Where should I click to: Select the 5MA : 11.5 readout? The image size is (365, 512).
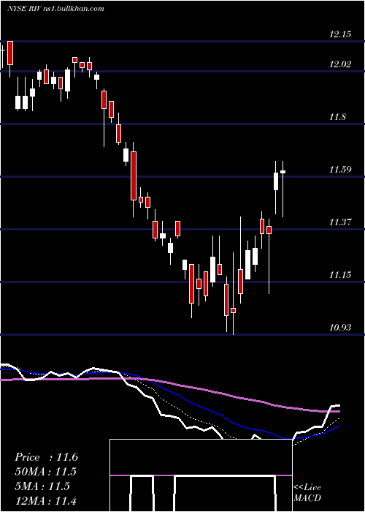click(42, 486)
